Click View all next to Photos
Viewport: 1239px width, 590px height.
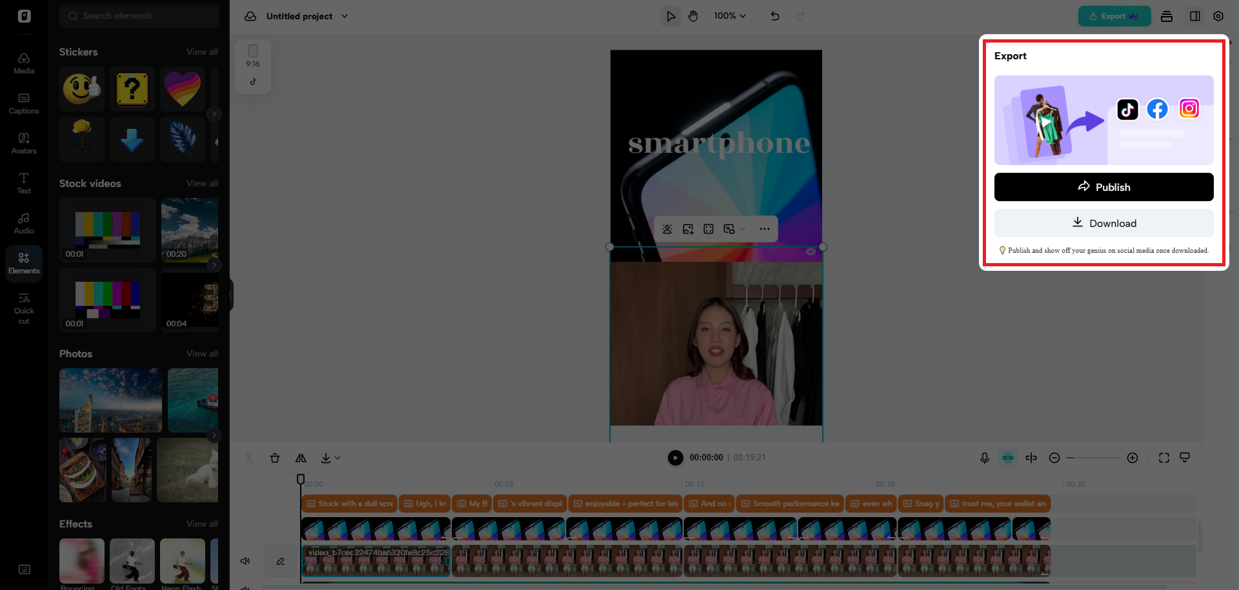202,353
